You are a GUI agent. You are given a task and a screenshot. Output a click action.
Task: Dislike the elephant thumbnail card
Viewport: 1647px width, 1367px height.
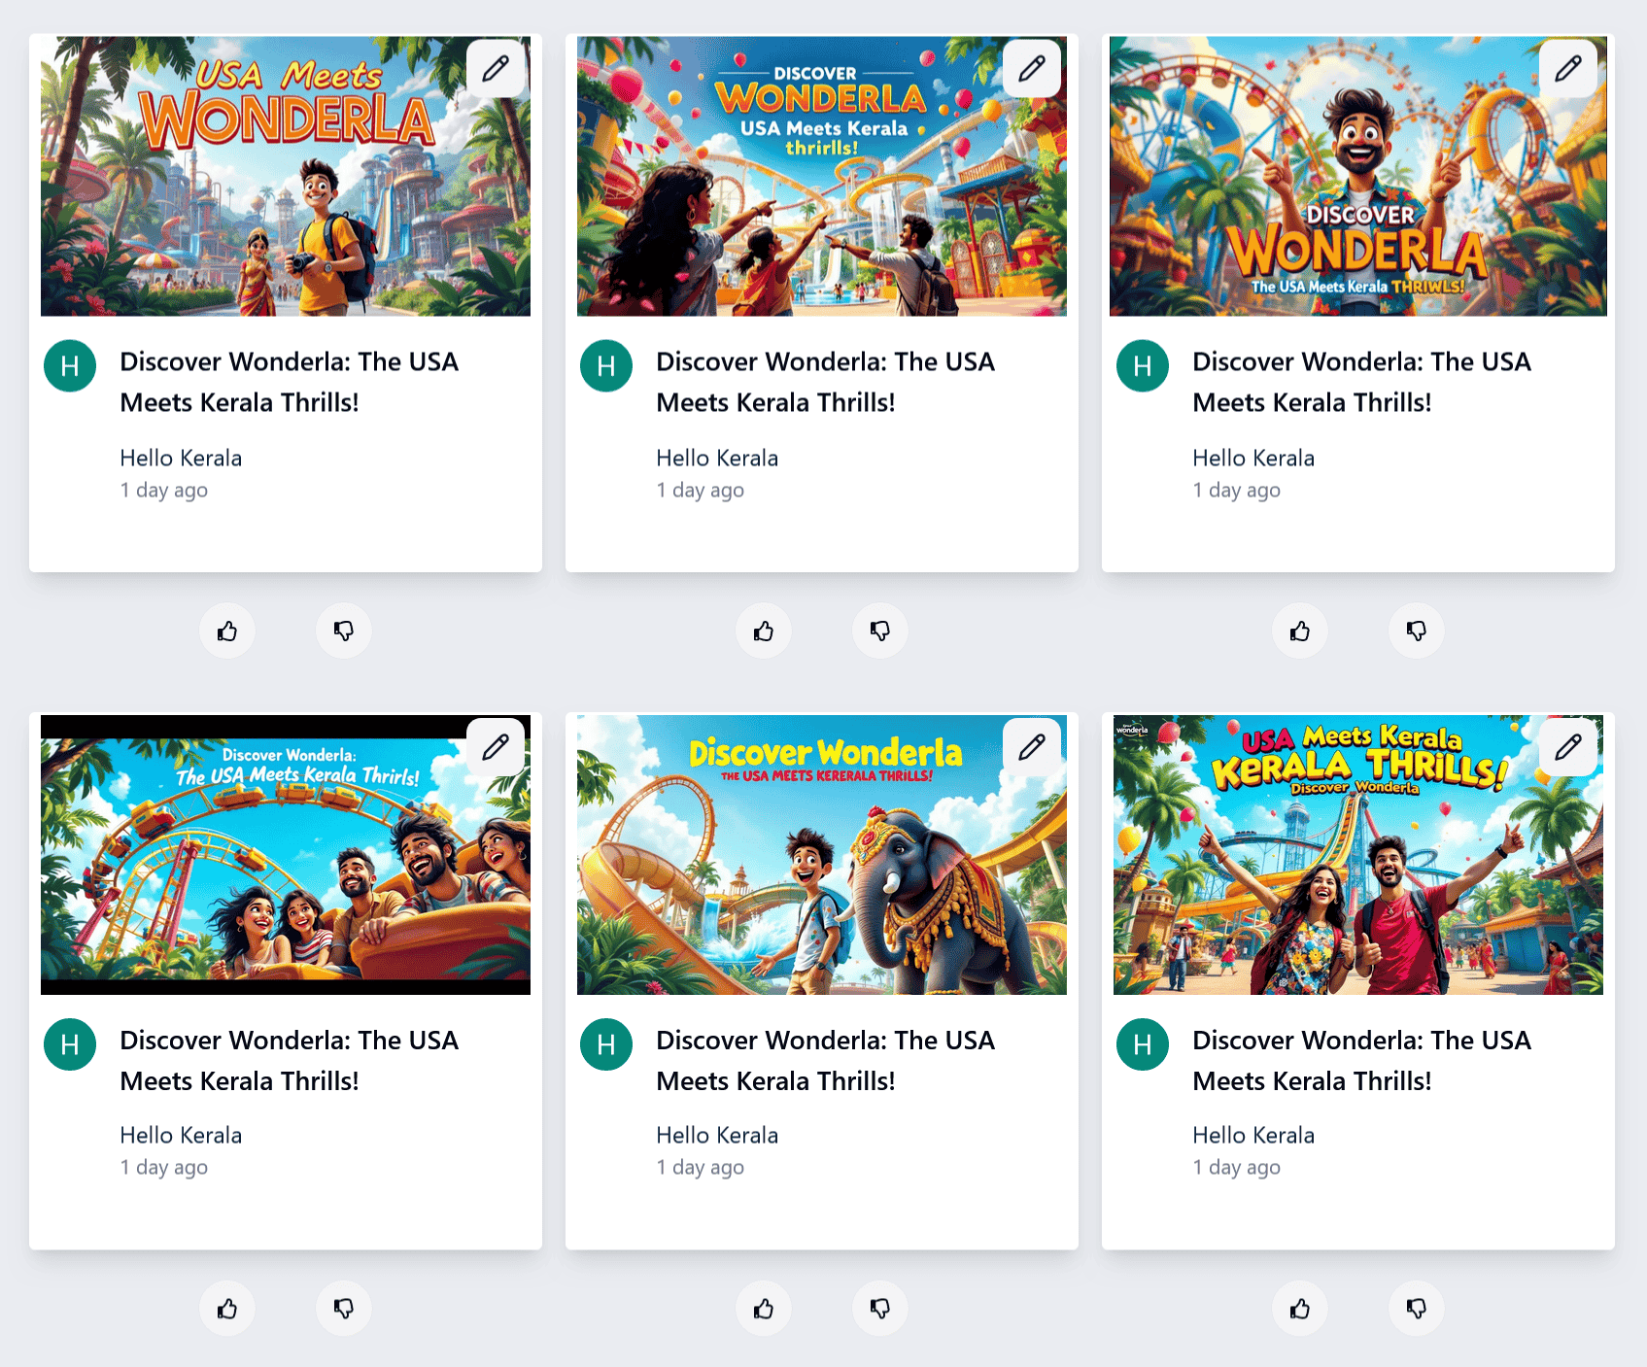[880, 1309]
